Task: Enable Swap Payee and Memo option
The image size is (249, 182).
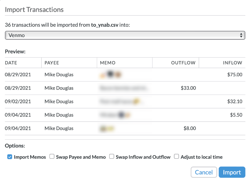Action: click(52, 156)
